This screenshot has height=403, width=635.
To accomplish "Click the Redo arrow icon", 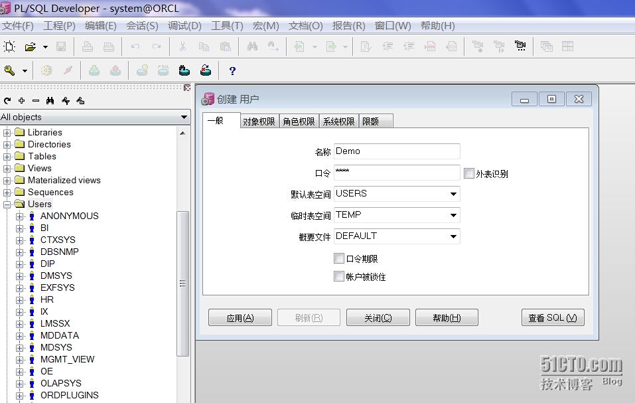I will (157, 46).
